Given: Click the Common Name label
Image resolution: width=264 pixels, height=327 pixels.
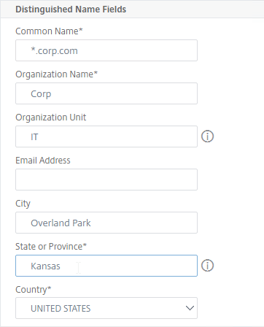Looking at the screenshot, I should click(49, 31).
